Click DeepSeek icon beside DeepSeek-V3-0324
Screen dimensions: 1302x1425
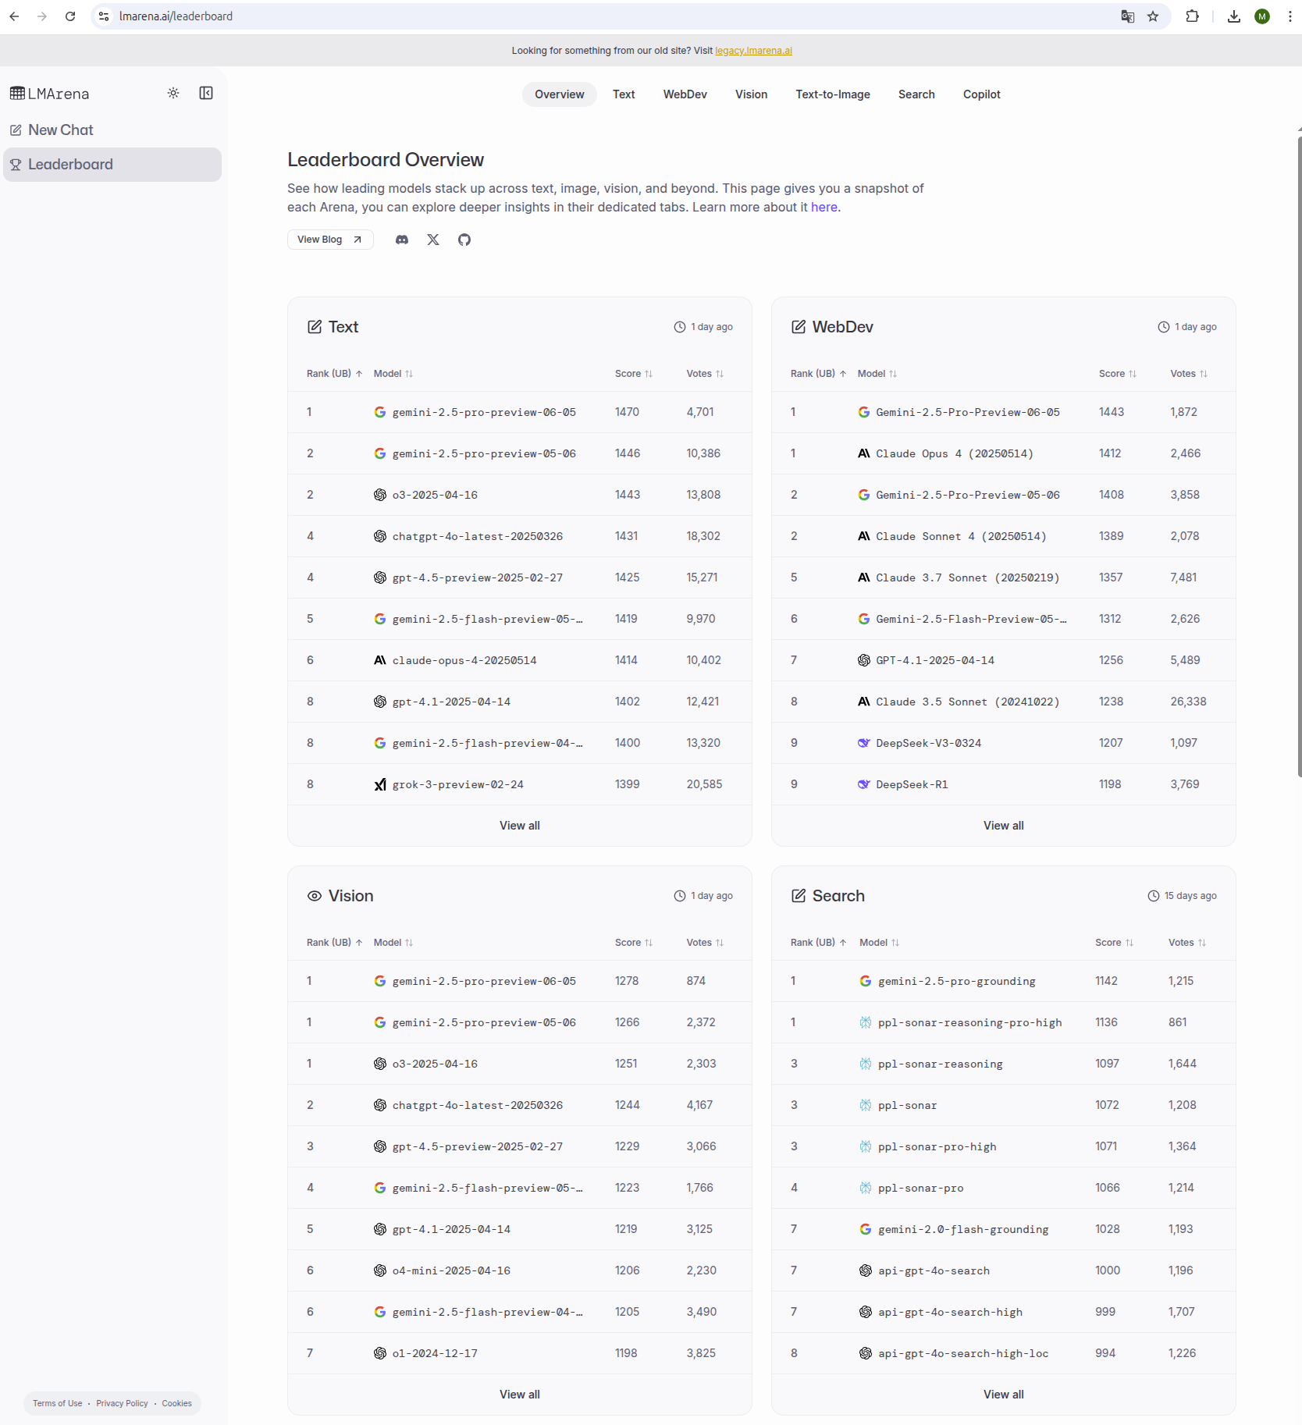click(864, 743)
